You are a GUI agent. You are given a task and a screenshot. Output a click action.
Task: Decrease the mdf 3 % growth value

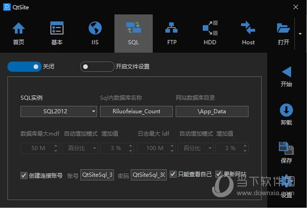coord(130,151)
